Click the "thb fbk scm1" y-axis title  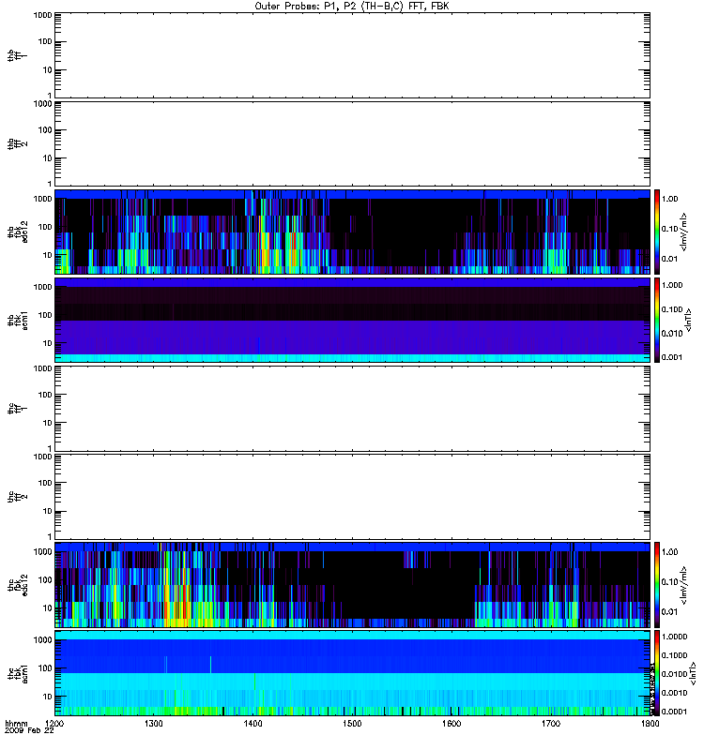pos(17,320)
